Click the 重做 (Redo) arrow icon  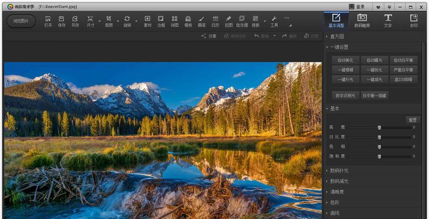(x=284, y=36)
